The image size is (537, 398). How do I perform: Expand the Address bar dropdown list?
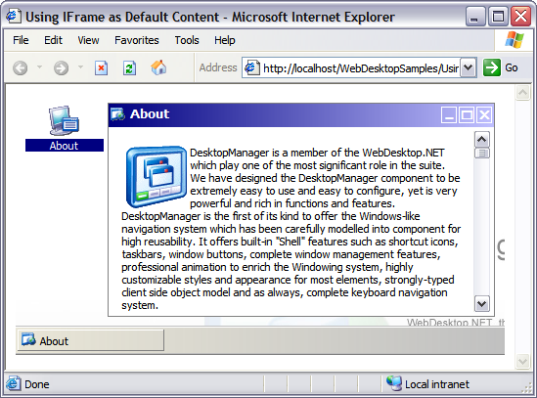tap(468, 67)
